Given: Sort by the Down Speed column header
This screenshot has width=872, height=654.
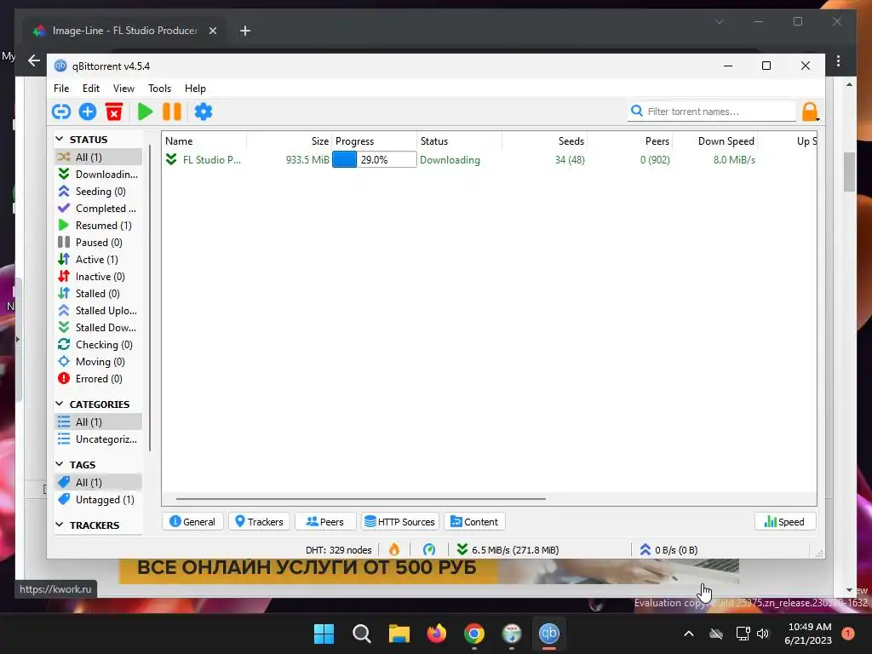Looking at the screenshot, I should tap(715, 141).
